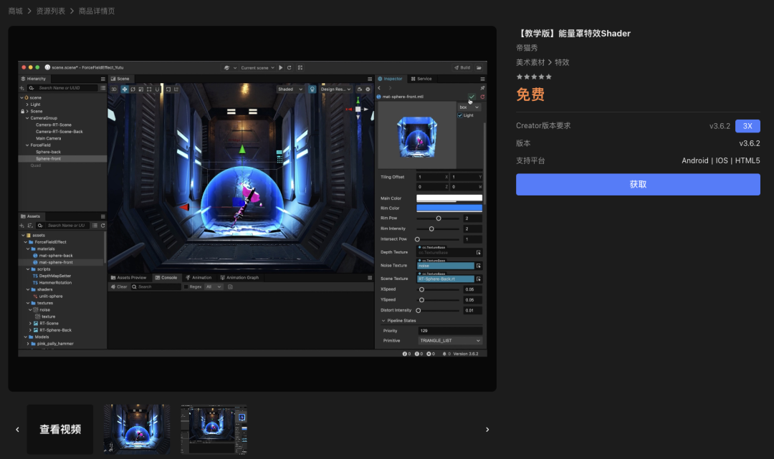The image size is (774, 459).
Task: Pick asset for Scene Texture field icon
Action: 478,279
